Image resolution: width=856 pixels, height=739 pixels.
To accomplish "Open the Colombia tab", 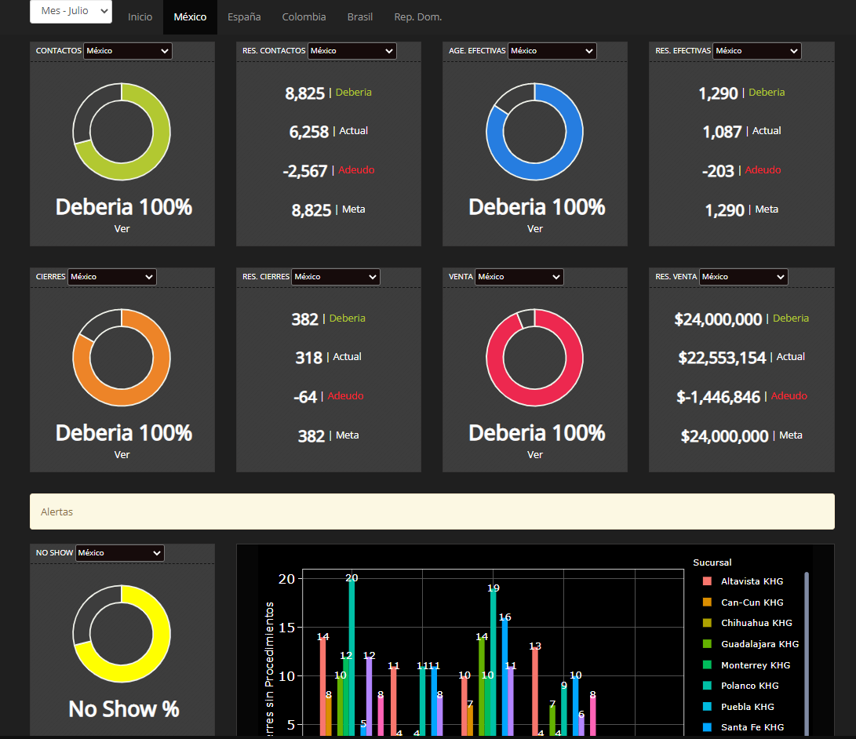I will [304, 17].
